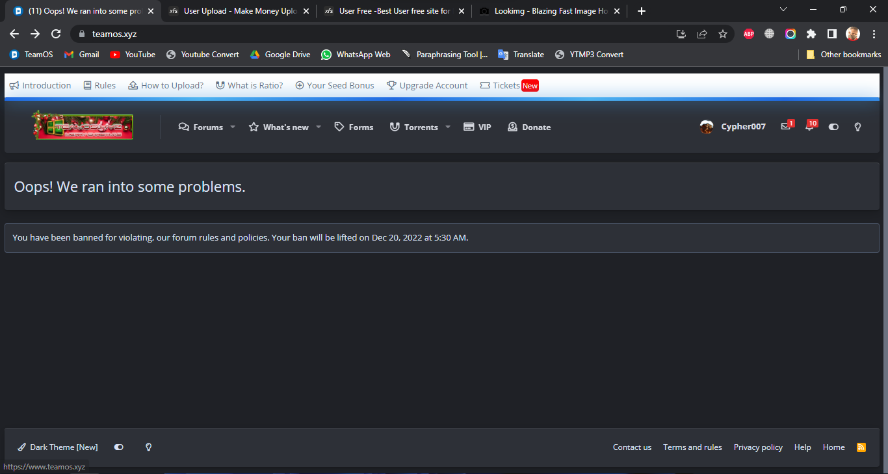Open the VIP menu item
Viewport: 888px width, 474px height.
pyautogui.click(x=477, y=127)
